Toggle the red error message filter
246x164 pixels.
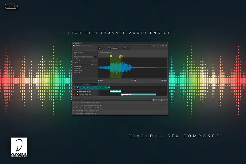click(166, 100)
